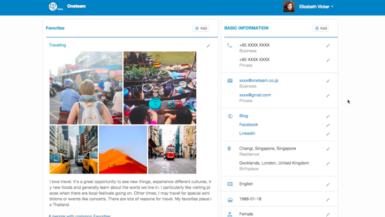This screenshot has height=217, width=385.
Task: Edit the Docklands London birthplace
Action: pos(328,163)
